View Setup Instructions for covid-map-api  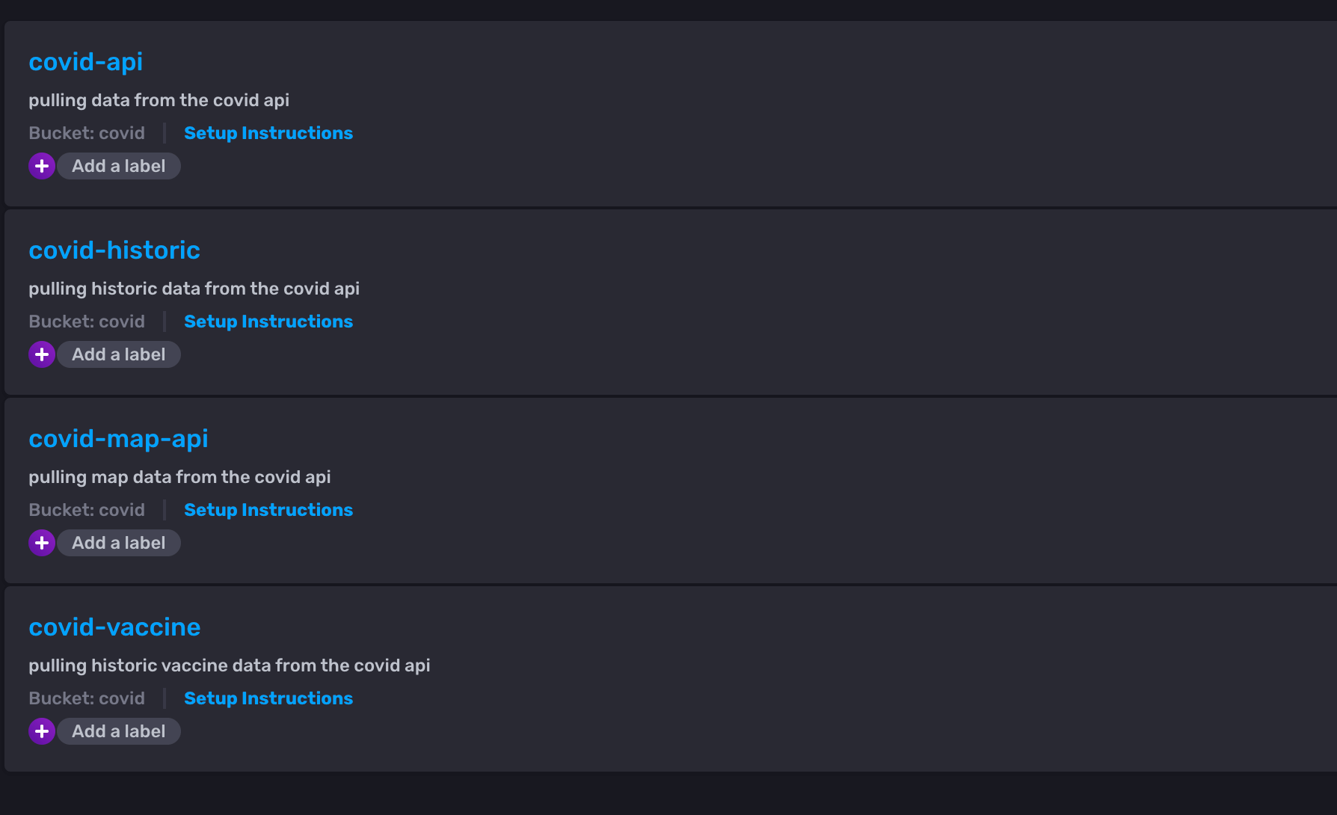[x=268, y=510]
